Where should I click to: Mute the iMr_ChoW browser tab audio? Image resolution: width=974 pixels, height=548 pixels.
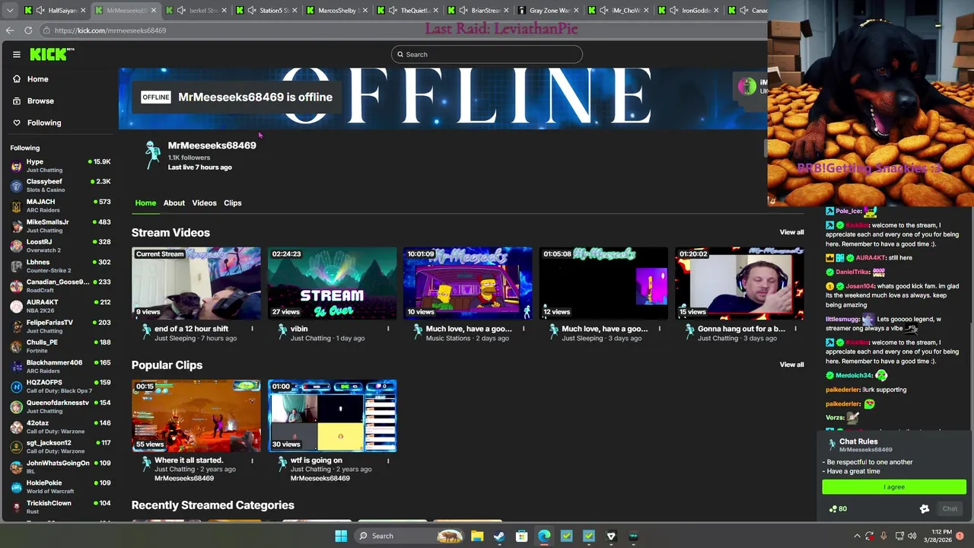[x=604, y=11]
